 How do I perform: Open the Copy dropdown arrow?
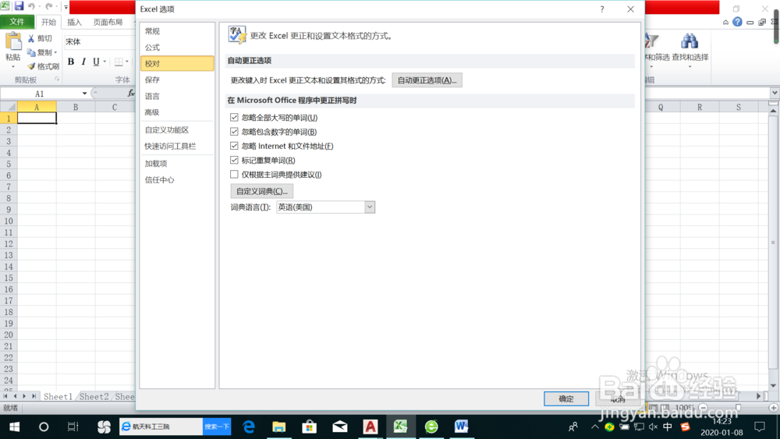pyautogui.click(x=55, y=52)
